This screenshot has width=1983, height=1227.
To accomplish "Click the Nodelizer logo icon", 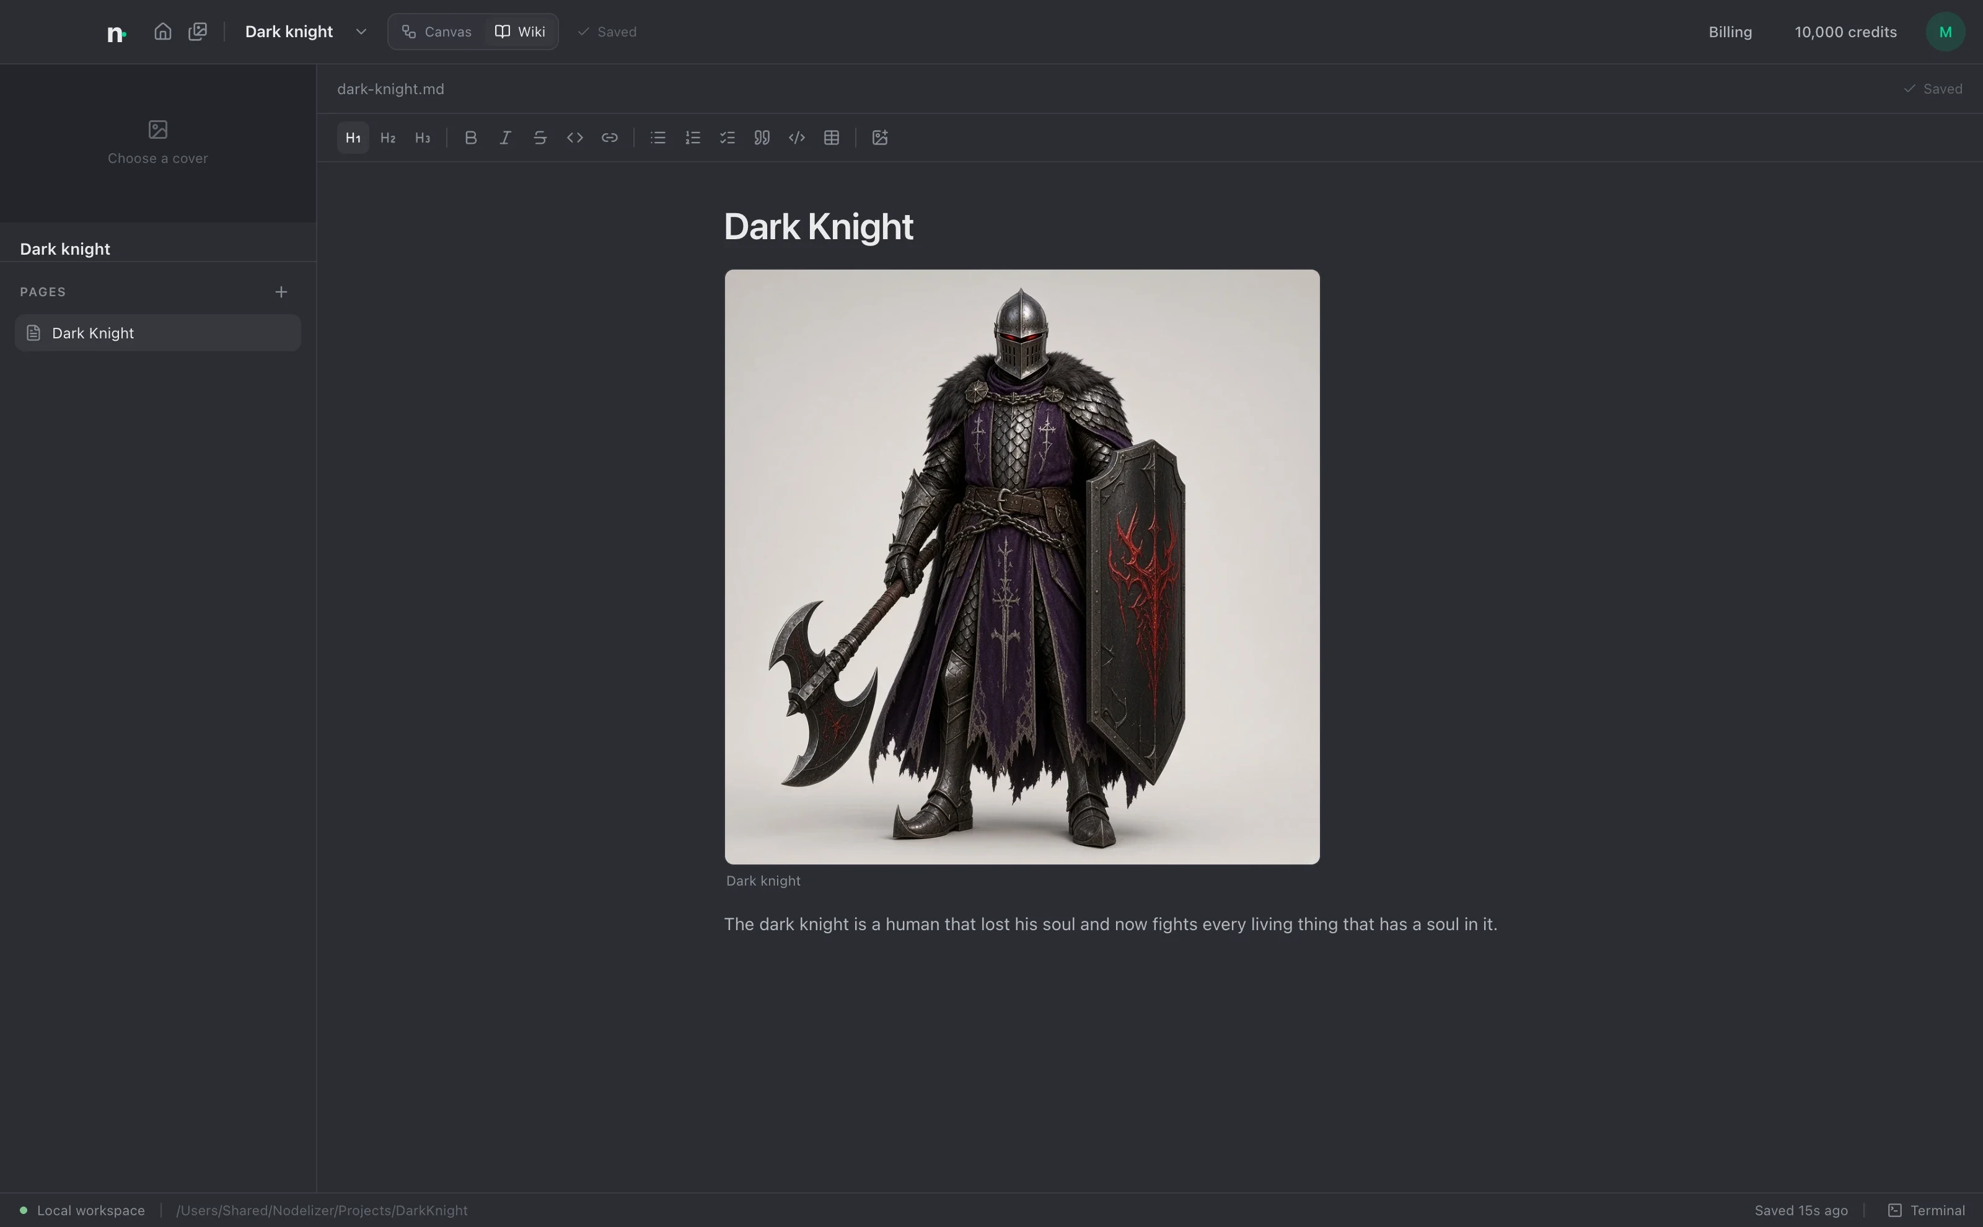I will click(x=117, y=32).
